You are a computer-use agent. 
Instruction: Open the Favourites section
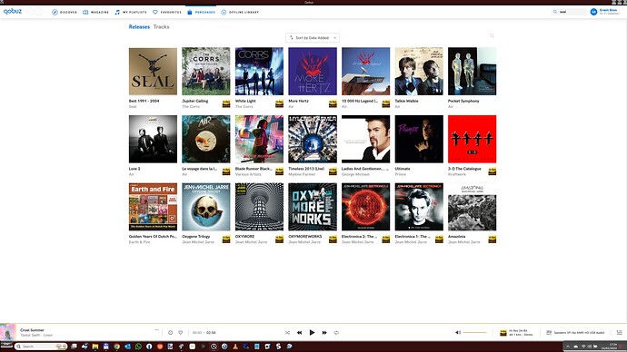pyautogui.click(x=167, y=13)
